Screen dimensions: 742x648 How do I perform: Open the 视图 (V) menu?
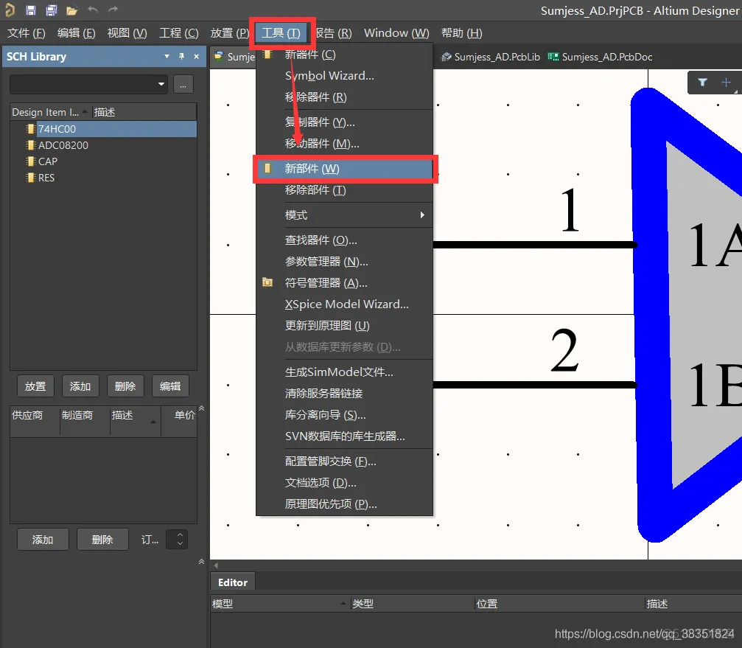[127, 33]
